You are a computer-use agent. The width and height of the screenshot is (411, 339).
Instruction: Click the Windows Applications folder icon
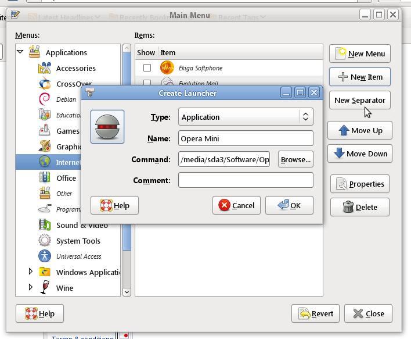45,272
